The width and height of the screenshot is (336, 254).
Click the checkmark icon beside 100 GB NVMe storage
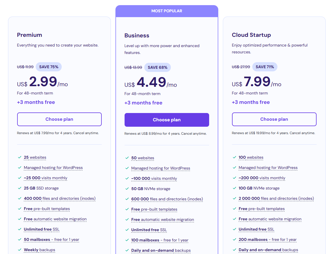pyautogui.click(x=235, y=188)
